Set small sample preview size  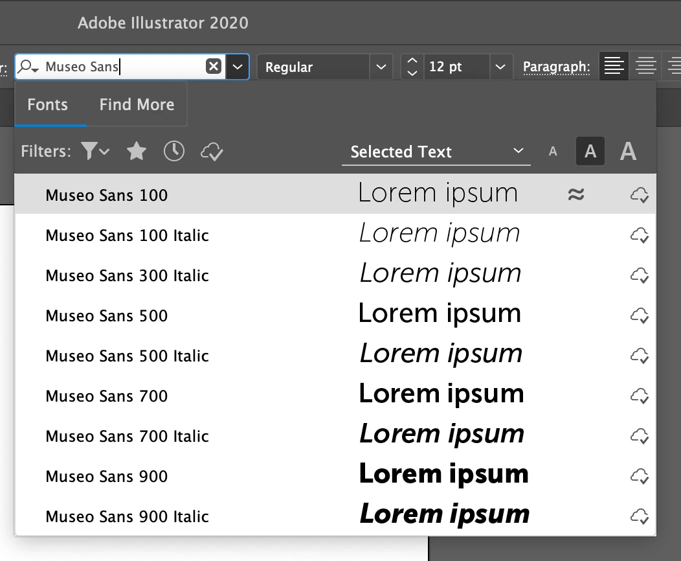[x=552, y=151]
